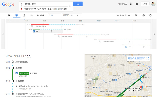
Task: Select the 9:38 長野電鉄長野線 route
Action: coord(79,36)
